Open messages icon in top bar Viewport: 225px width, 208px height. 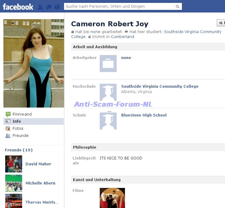tap(49, 7)
